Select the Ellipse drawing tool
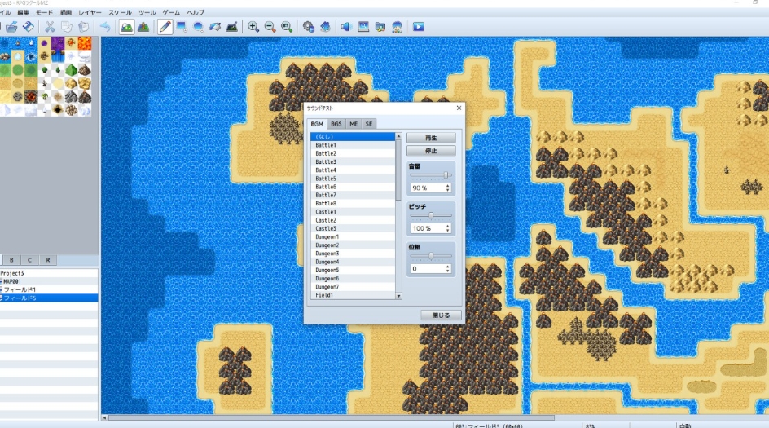The width and height of the screenshot is (769, 428). (199, 27)
